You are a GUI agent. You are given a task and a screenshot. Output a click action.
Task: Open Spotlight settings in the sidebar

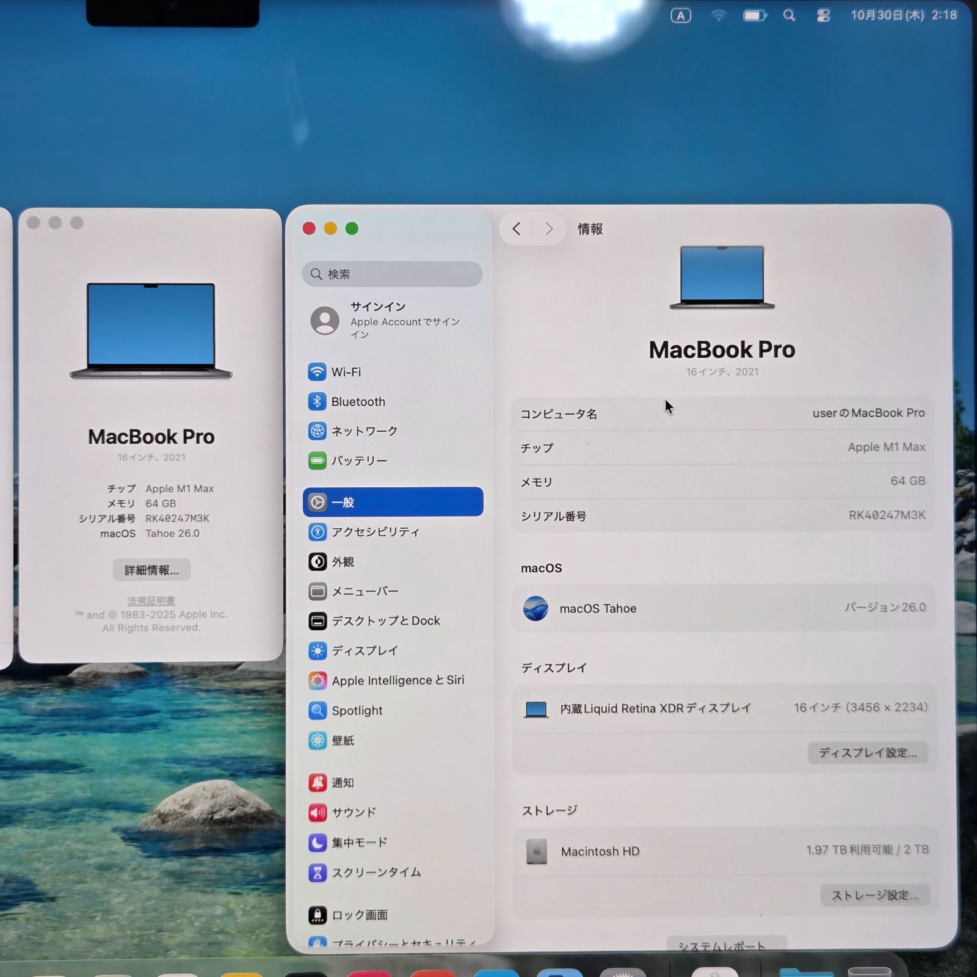coord(357,711)
